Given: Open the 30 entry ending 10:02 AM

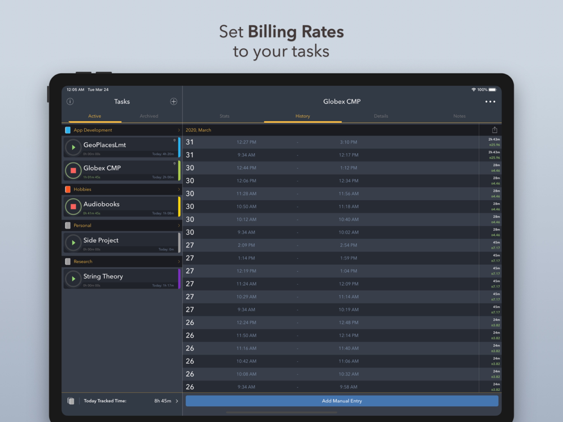Looking at the screenshot, I should (x=342, y=232).
